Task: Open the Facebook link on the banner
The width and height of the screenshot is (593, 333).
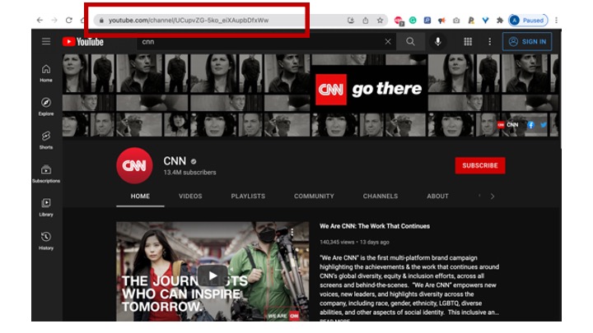Action: (531, 125)
